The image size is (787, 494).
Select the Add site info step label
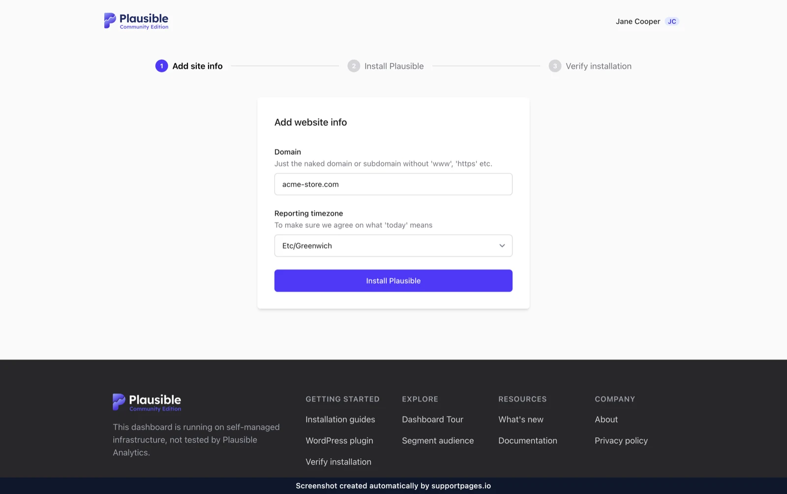pos(197,66)
